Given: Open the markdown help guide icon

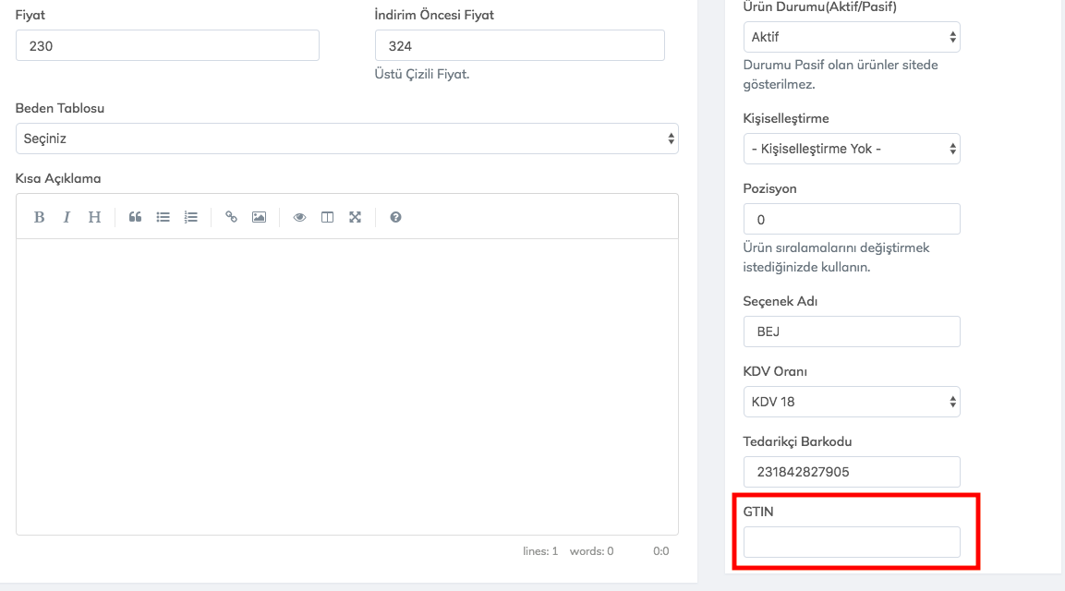Looking at the screenshot, I should pyautogui.click(x=395, y=217).
